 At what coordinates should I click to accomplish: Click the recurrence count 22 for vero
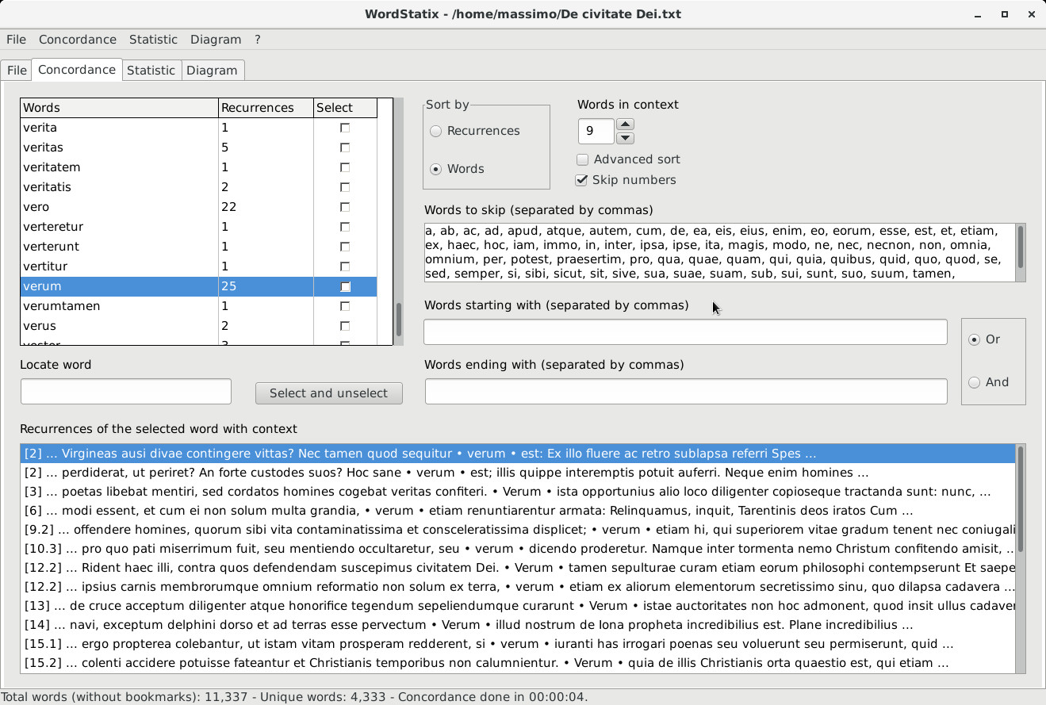point(229,207)
